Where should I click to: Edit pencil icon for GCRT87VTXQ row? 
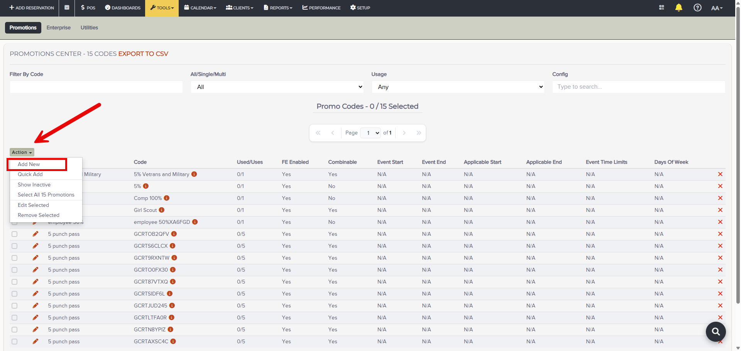36,282
